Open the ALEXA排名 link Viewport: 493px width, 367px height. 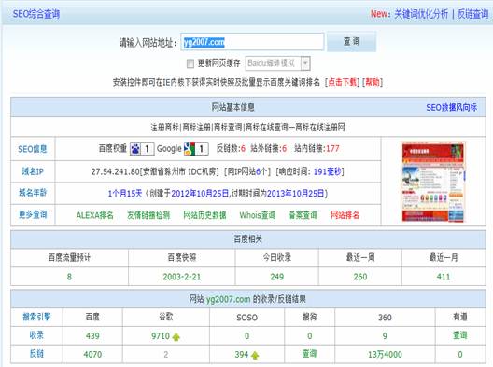pyautogui.click(x=94, y=215)
